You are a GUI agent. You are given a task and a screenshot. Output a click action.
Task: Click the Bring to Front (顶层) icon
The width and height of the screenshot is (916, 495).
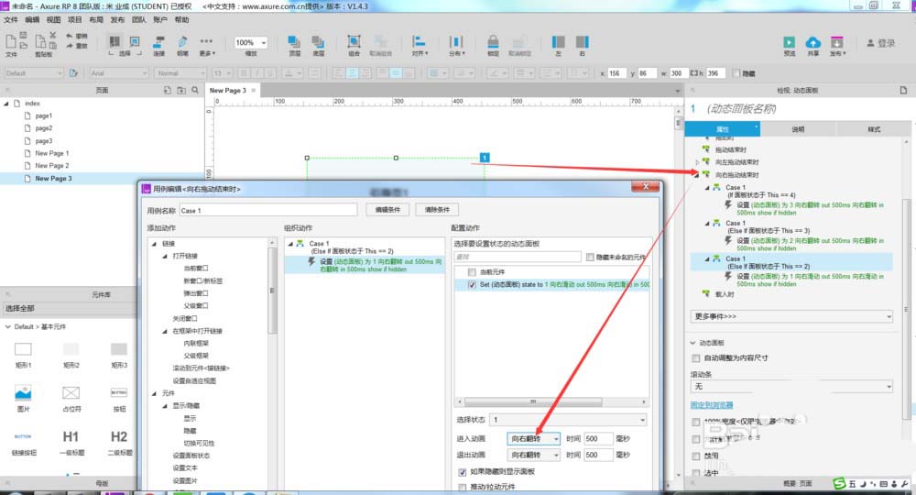(293, 41)
